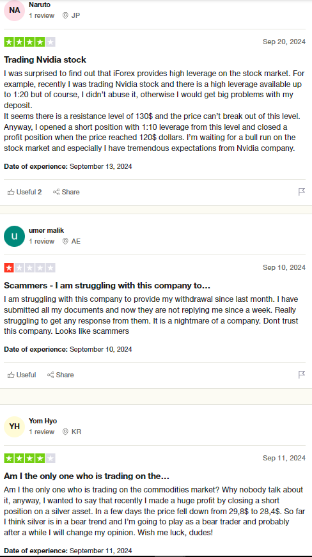Share umer malik's Scammers review
312x557 pixels.
[x=60, y=375]
